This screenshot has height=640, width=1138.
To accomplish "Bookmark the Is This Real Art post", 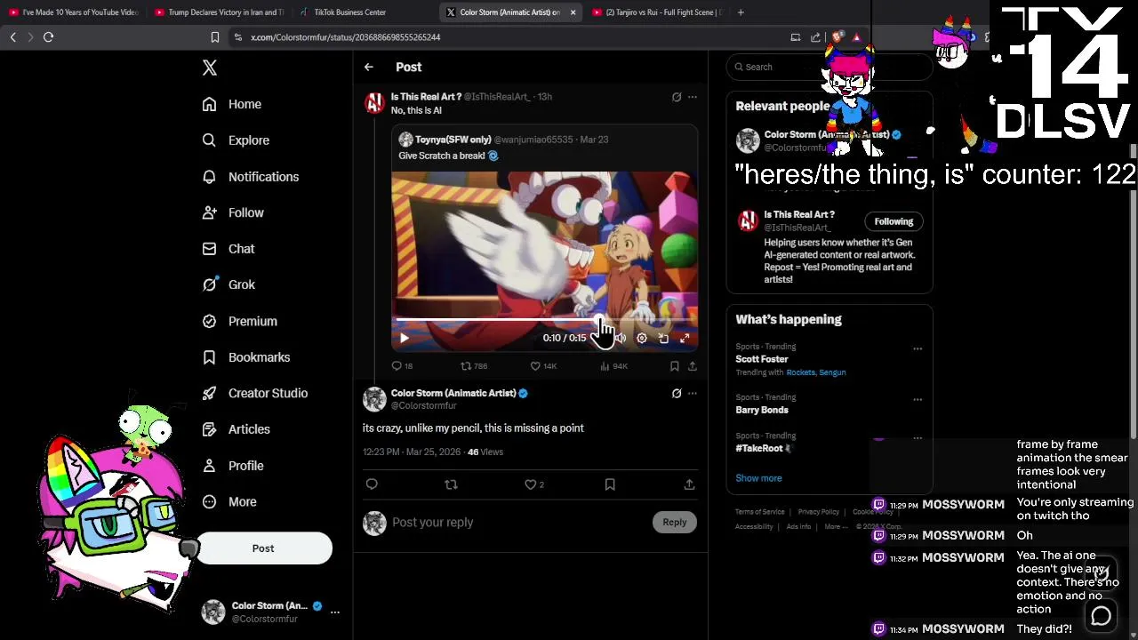I will coord(674,365).
